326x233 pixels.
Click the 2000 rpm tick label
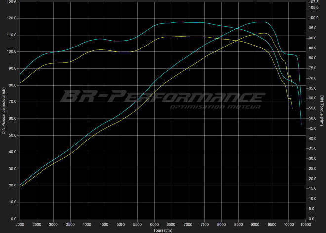[20, 225]
